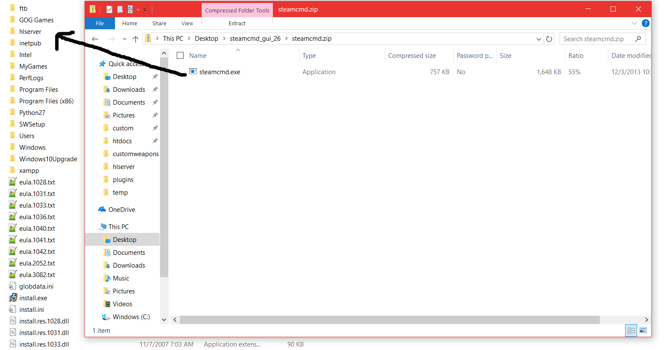Click the xampp folder icon in background window
The height and width of the screenshot is (350, 665).
click(x=13, y=170)
